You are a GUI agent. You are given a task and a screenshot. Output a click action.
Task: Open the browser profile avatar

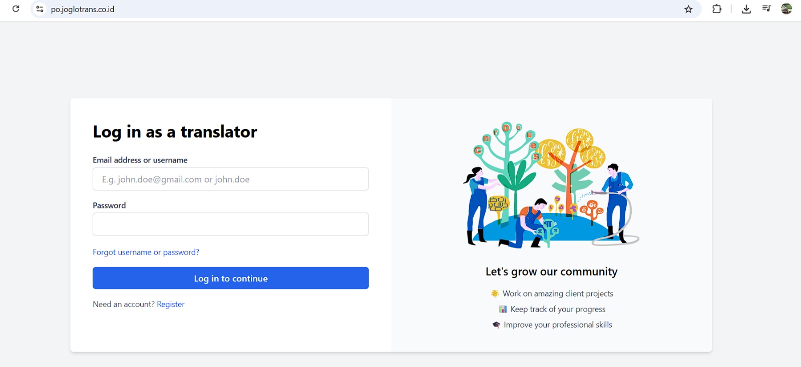pos(786,8)
